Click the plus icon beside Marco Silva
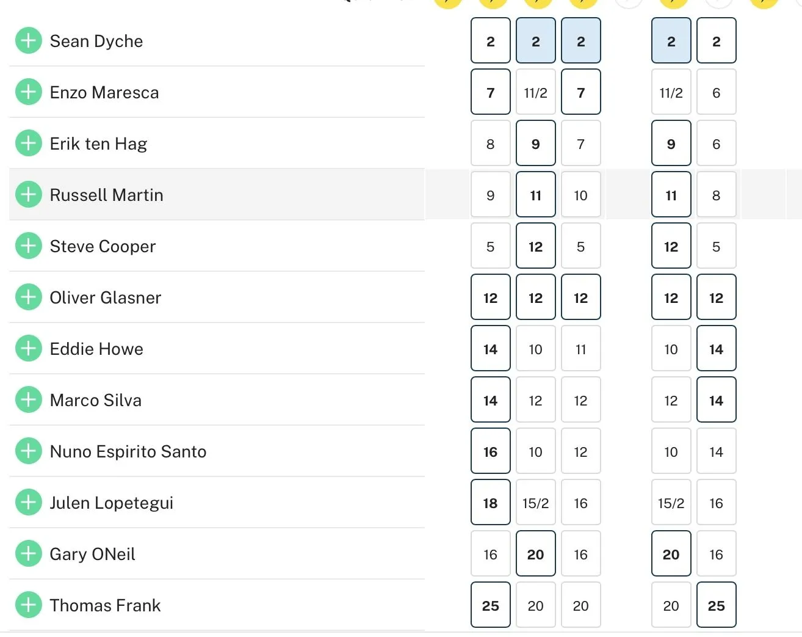 (x=28, y=400)
